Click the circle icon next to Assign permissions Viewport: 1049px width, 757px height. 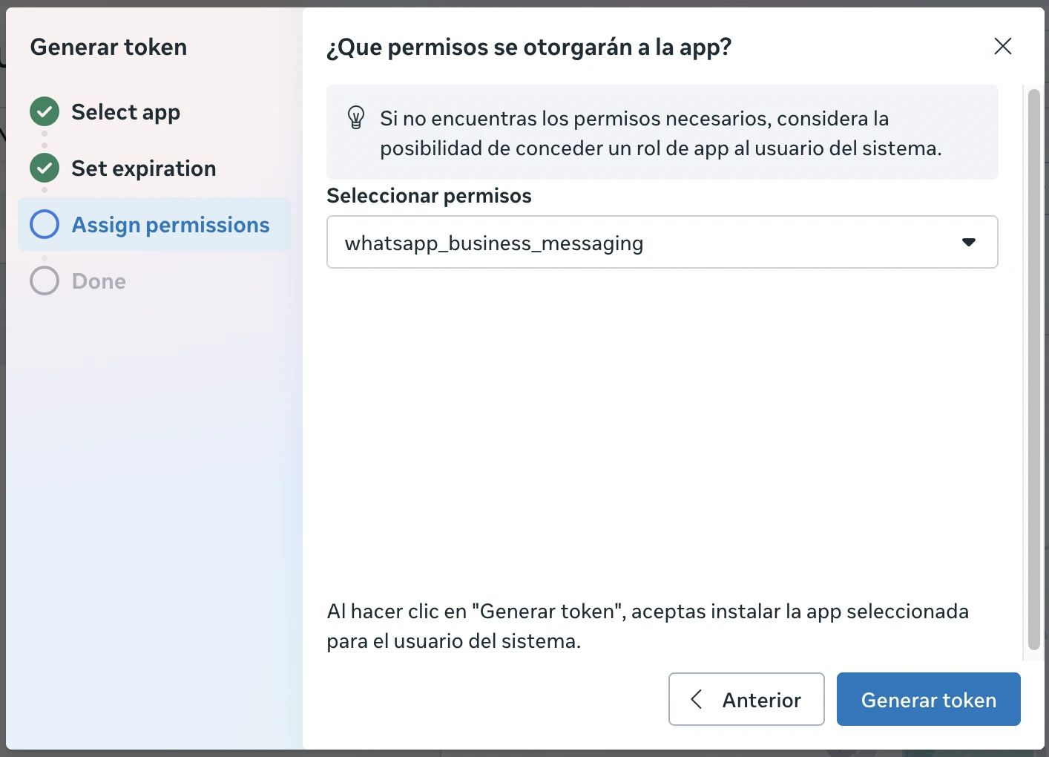(x=44, y=223)
